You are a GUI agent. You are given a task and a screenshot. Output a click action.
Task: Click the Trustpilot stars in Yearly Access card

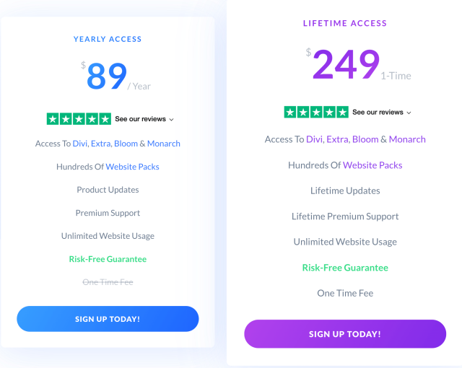click(79, 119)
